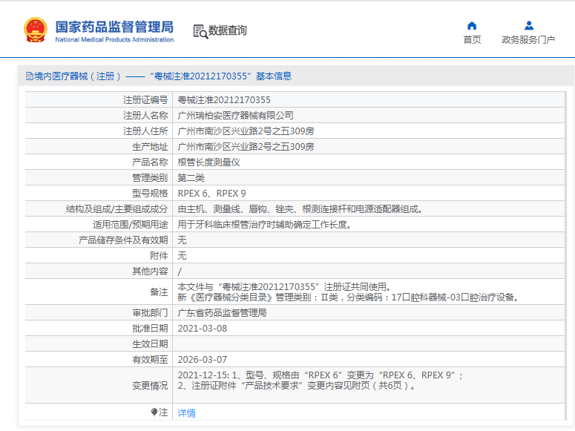
Task: Click the 产品名称 row label
Action: pyautogui.click(x=150, y=162)
